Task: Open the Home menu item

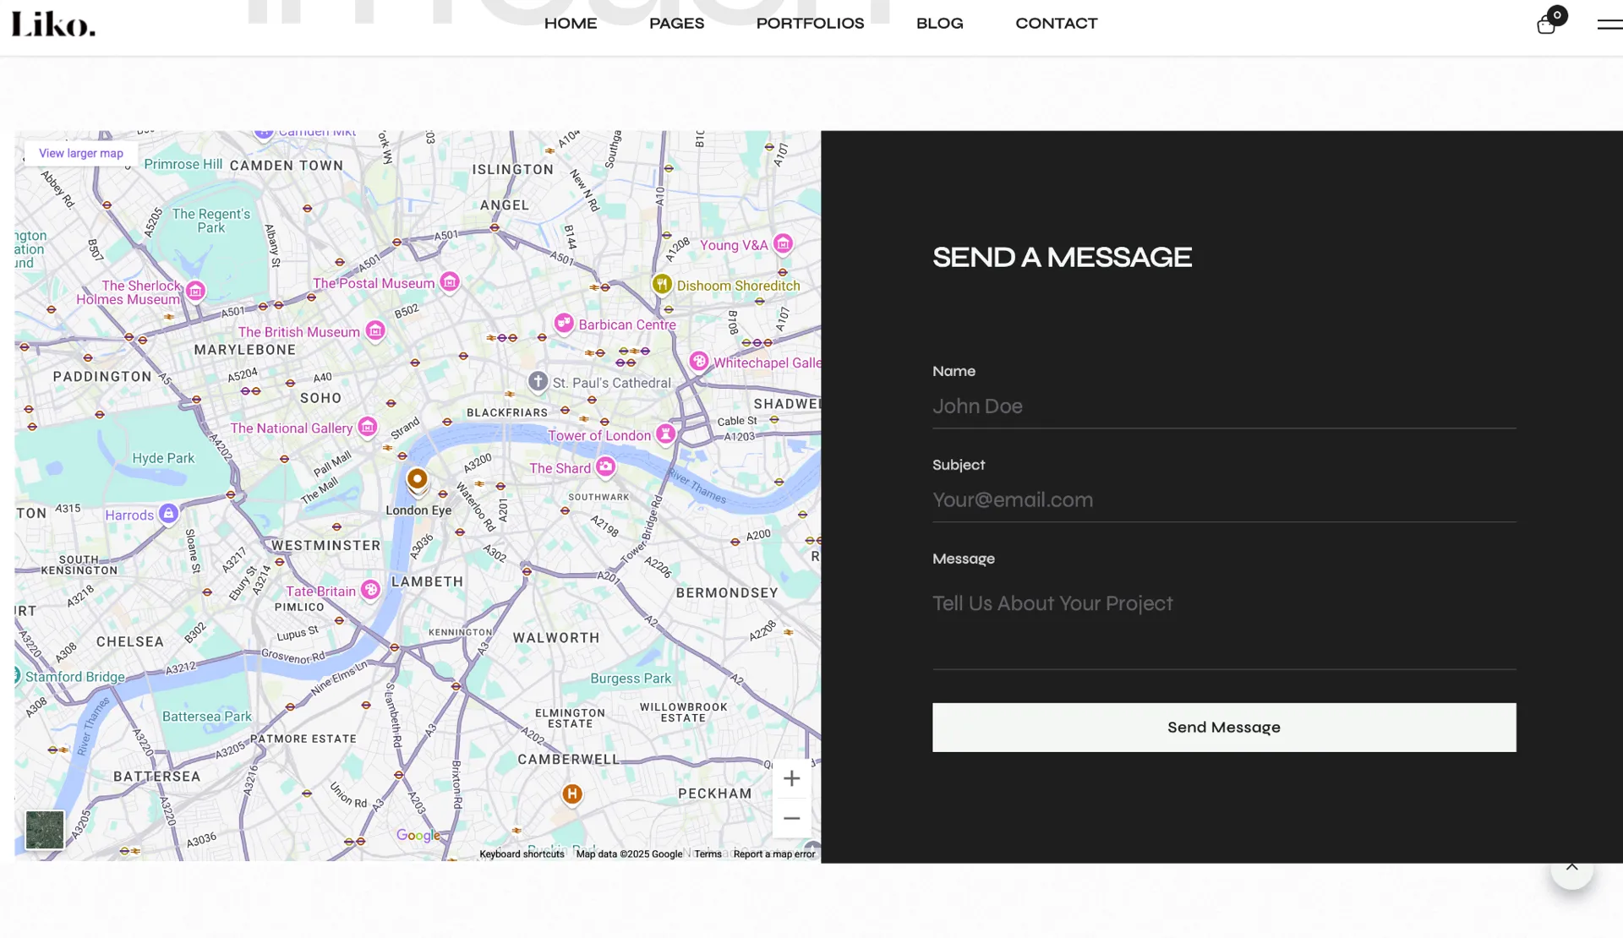Action: point(571,24)
